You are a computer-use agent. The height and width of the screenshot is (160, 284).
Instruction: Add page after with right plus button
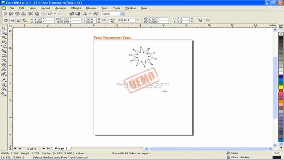tap(43, 148)
